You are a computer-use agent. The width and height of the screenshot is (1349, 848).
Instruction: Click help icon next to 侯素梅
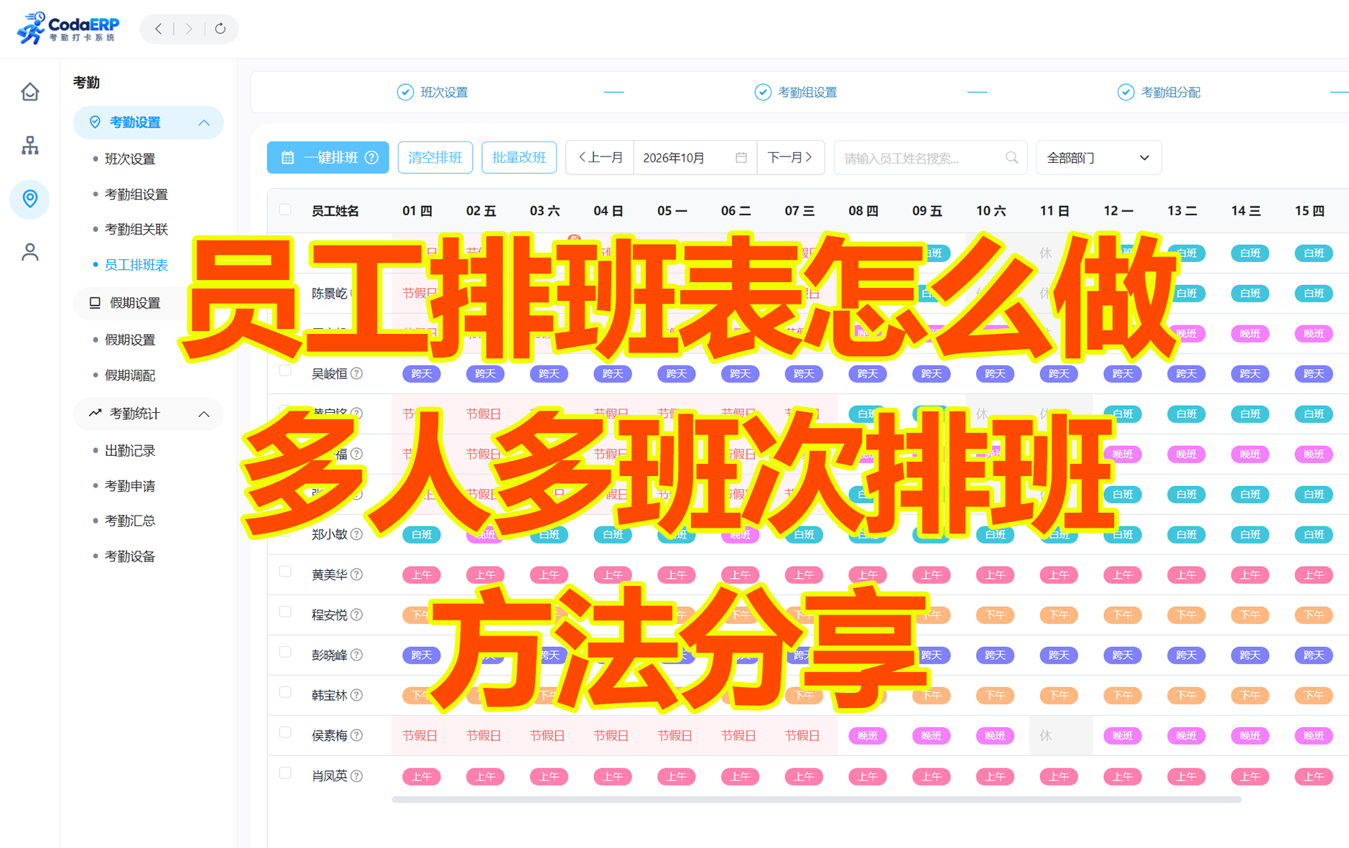(x=356, y=735)
